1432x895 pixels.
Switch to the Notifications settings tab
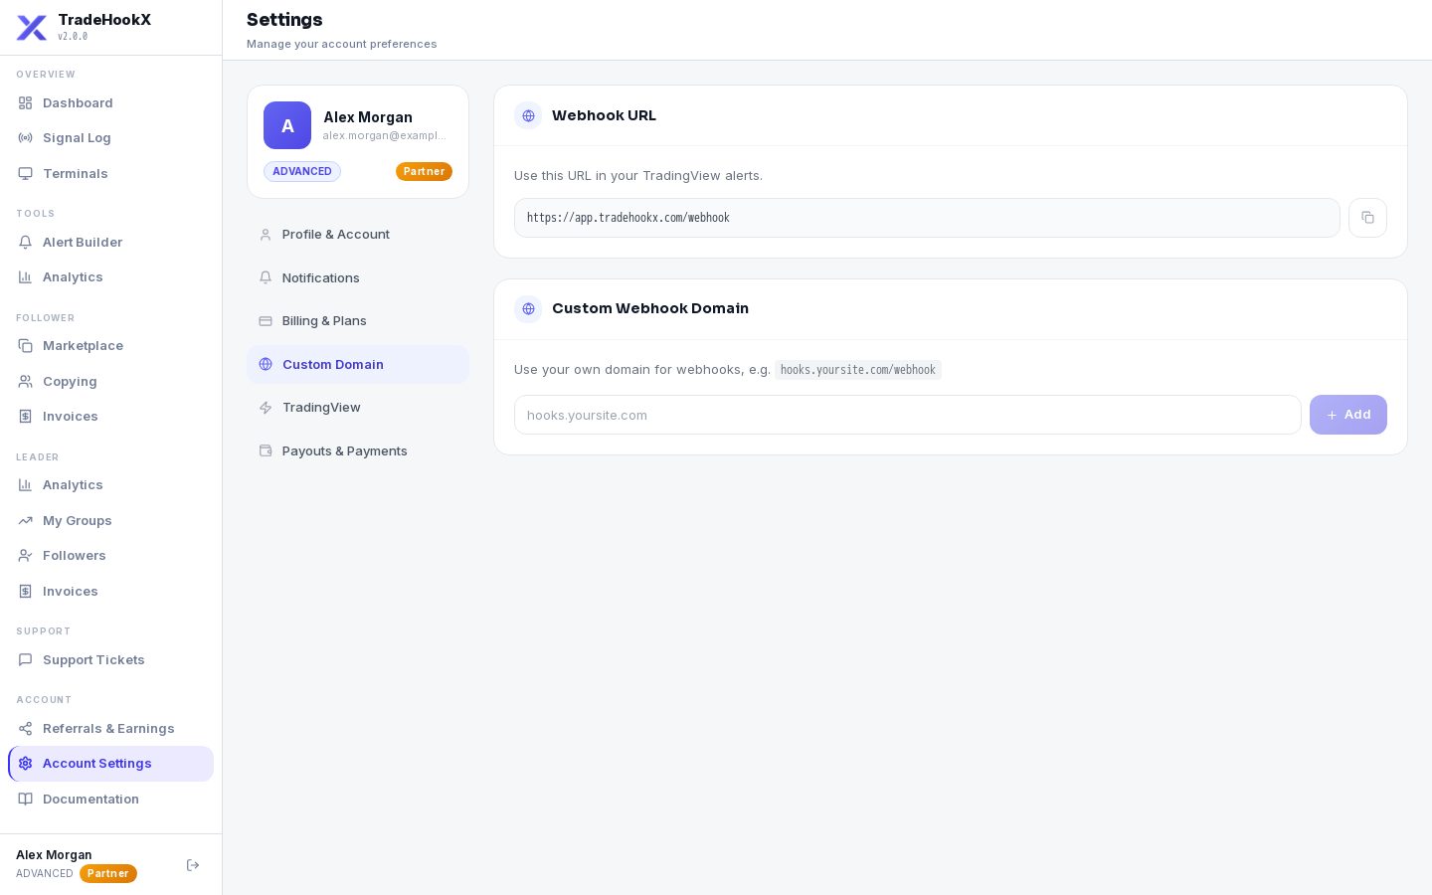pos(358,278)
